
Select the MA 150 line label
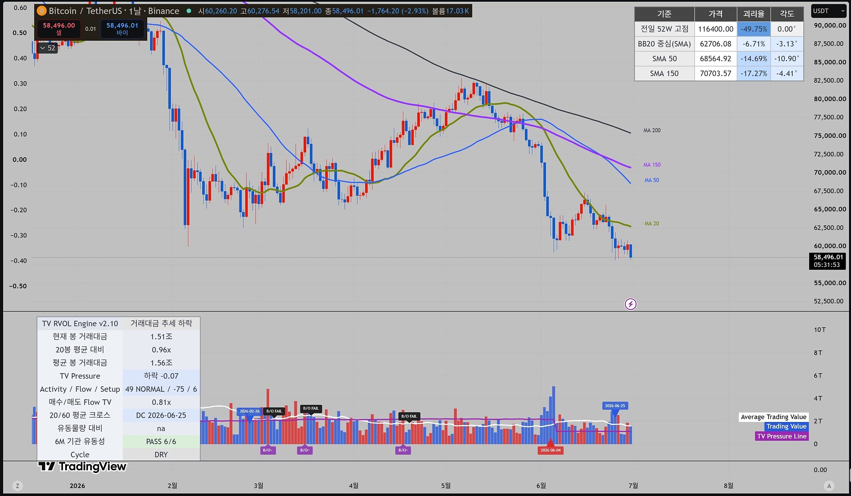(652, 165)
